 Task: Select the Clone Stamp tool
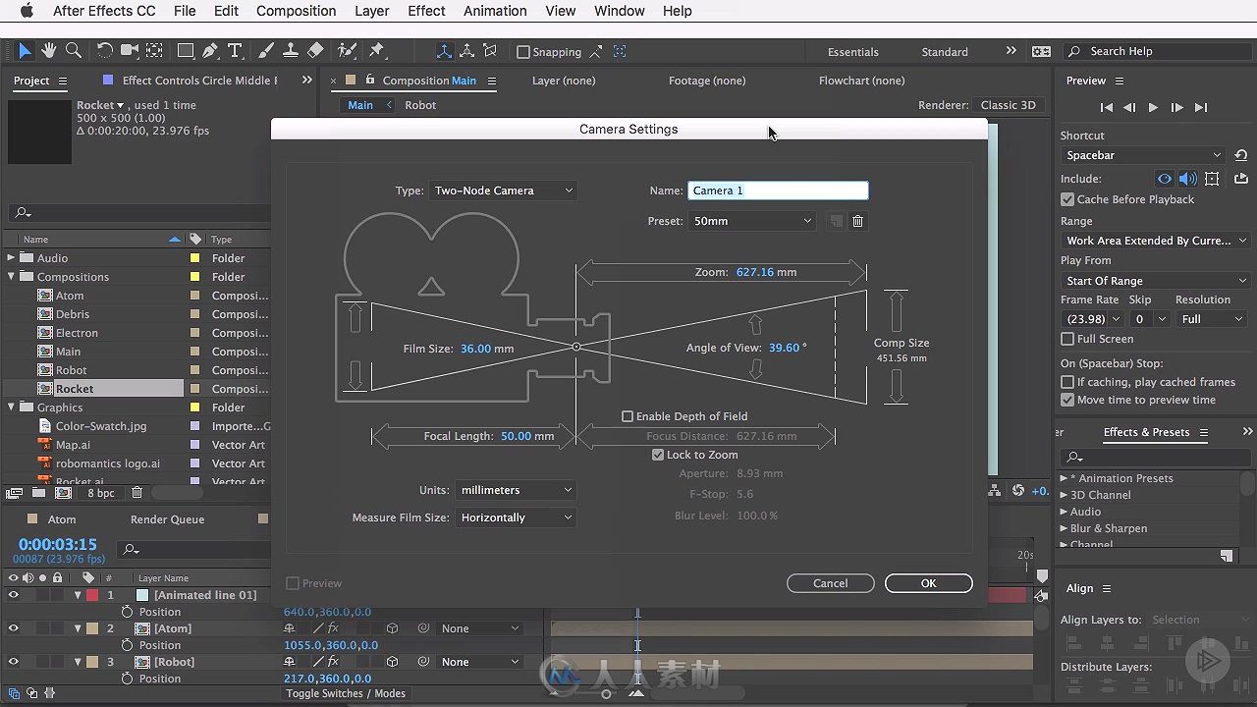[x=291, y=51]
